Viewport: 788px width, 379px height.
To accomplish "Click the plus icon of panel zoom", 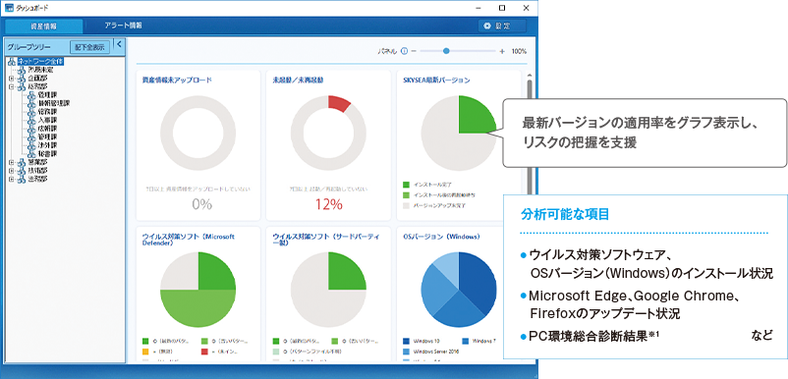I will coord(502,51).
